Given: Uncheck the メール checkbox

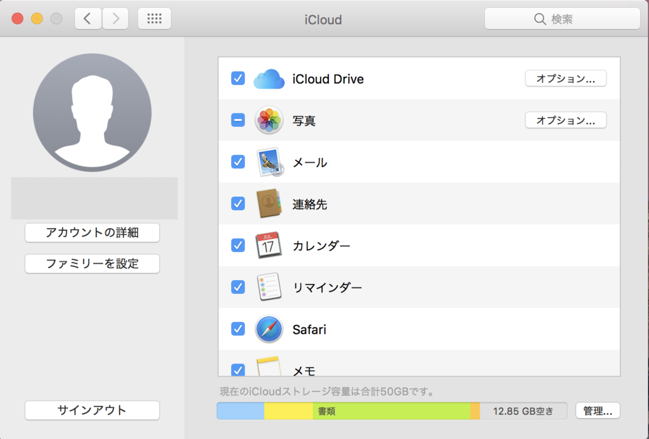Looking at the screenshot, I should (x=238, y=162).
